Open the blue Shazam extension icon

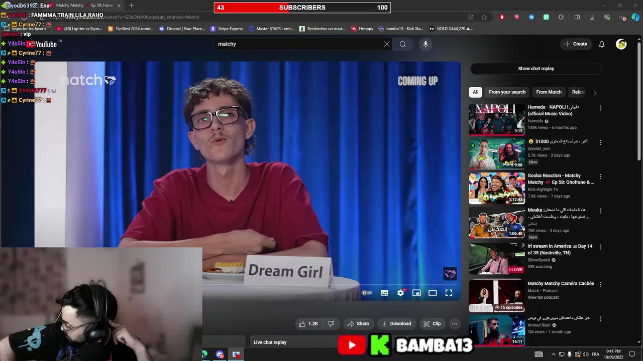(x=531, y=17)
